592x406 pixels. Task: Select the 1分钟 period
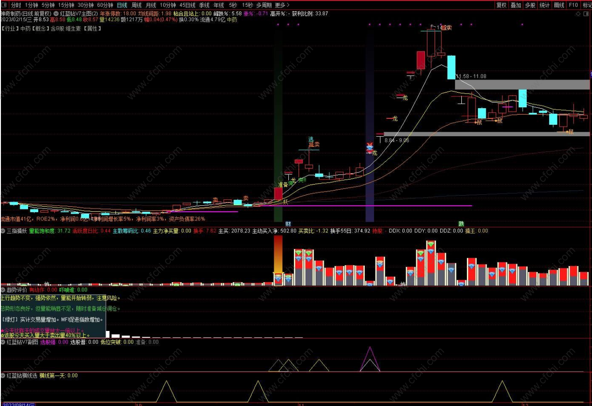(x=32, y=5)
